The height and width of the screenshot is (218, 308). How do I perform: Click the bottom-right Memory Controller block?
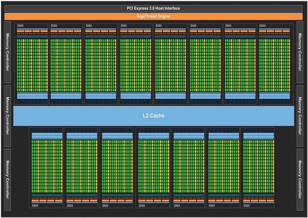300,179
